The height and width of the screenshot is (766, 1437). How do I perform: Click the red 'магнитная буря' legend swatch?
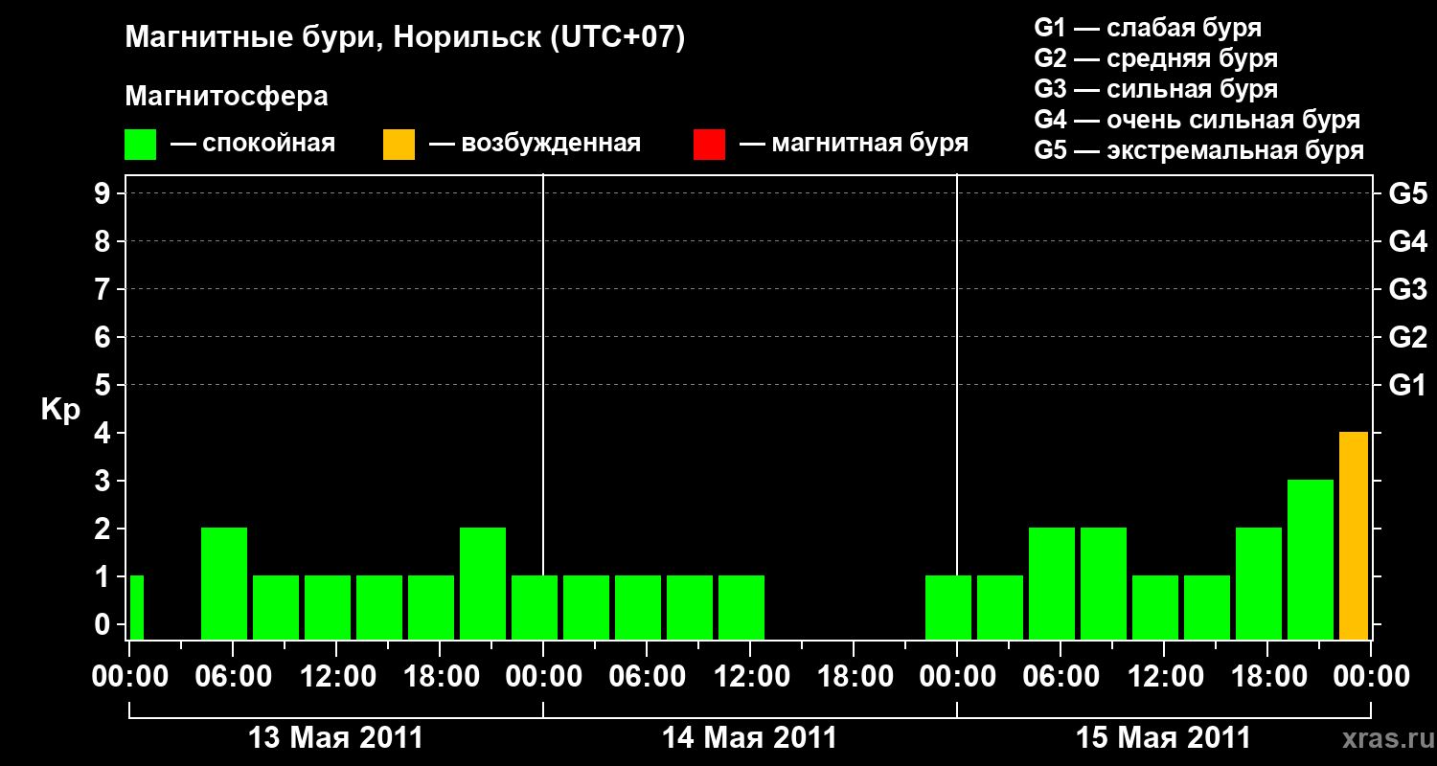[710, 145]
